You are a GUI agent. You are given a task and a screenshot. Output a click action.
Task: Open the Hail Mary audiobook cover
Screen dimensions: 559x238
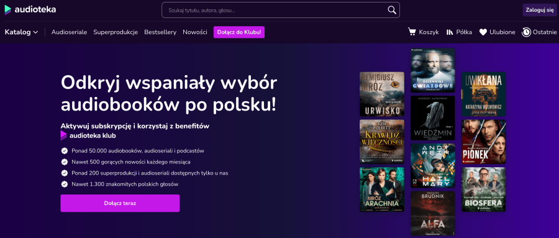pyautogui.click(x=432, y=165)
